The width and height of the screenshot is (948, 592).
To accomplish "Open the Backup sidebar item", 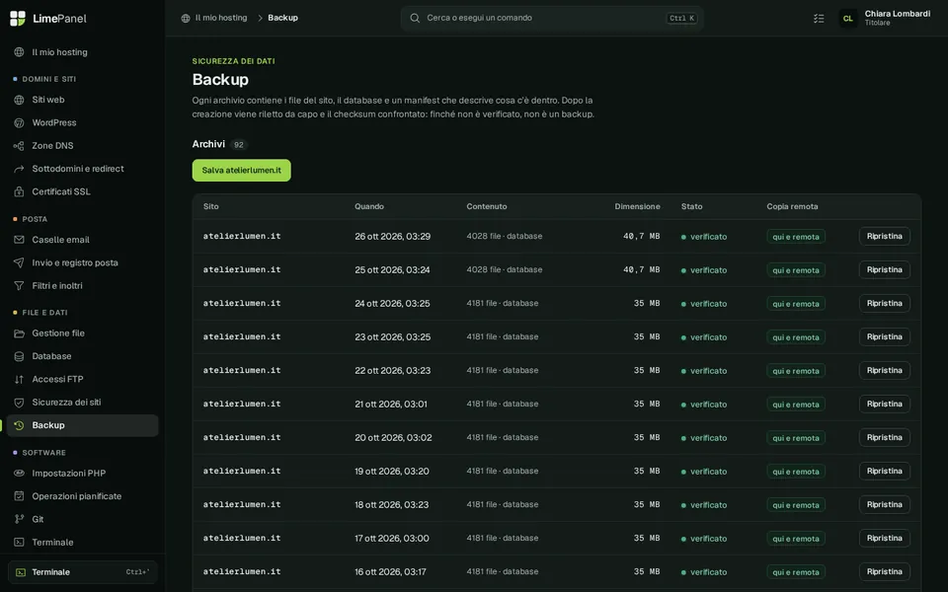I will point(82,425).
